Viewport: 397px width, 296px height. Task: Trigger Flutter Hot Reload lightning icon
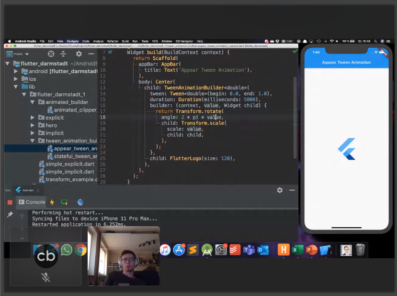coord(52,202)
